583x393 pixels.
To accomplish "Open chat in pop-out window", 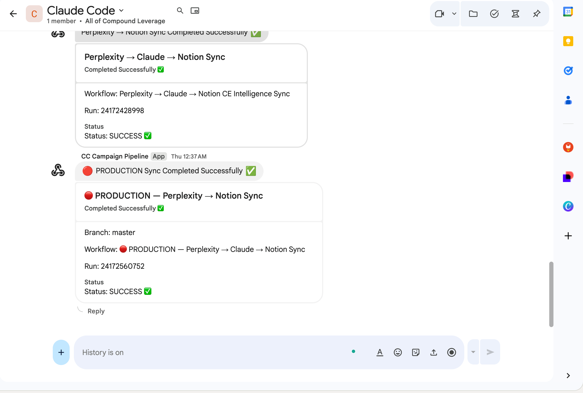I will point(195,11).
